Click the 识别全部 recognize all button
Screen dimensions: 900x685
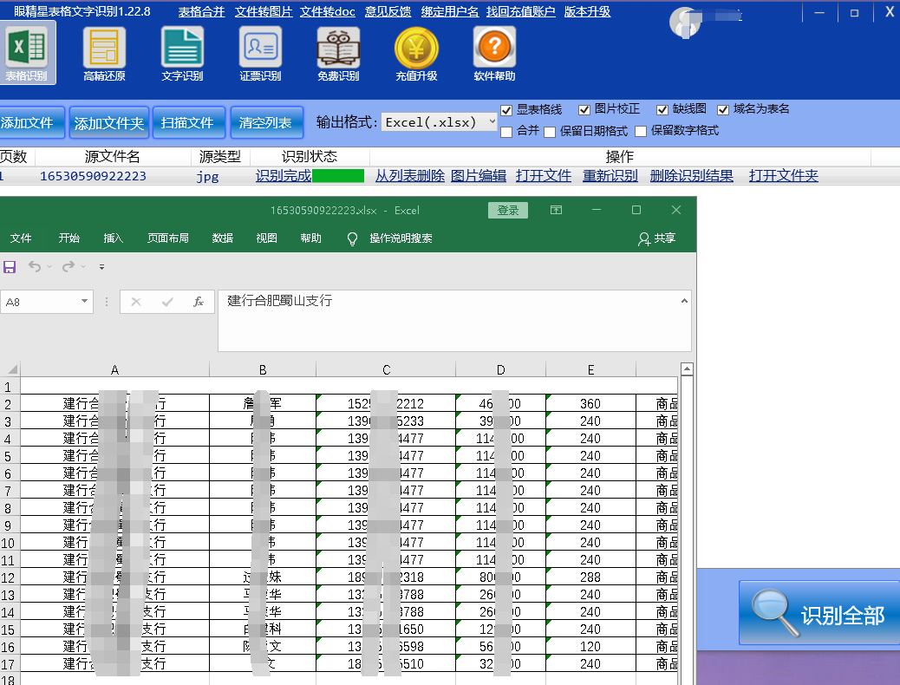(819, 615)
